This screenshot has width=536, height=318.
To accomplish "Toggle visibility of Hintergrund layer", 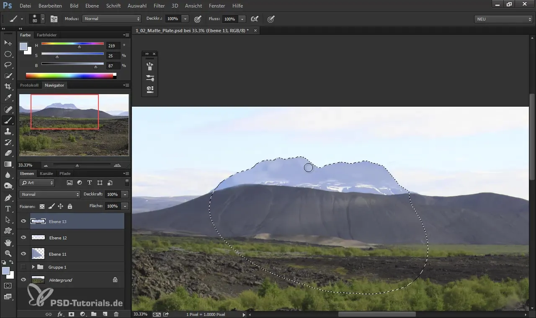I will click(23, 280).
